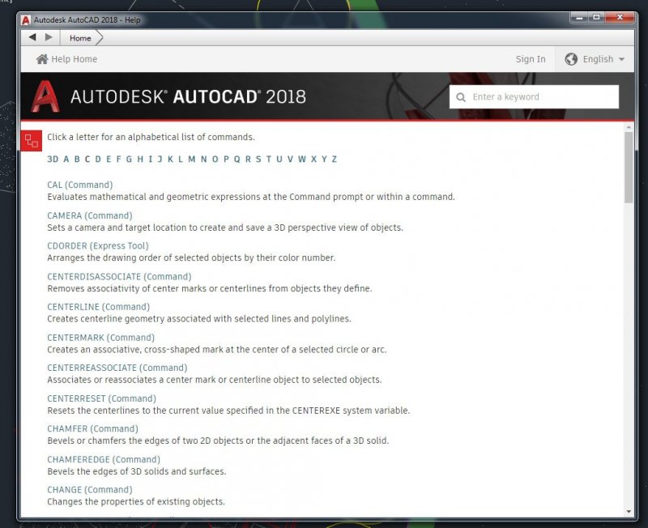Select letter Y in alphabet index
Image resolution: width=648 pixels, height=528 pixels.
click(324, 159)
